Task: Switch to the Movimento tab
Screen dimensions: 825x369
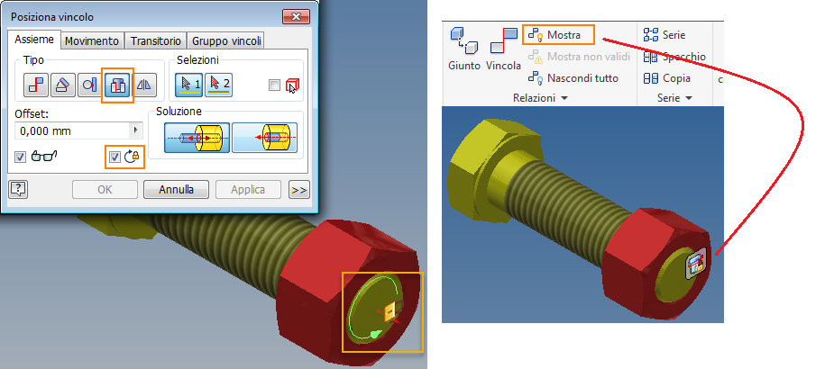Action: point(92,40)
